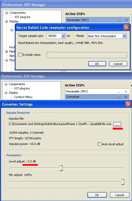The height and width of the screenshot is (201, 132).
Task: Open configure dots for upper Resampler (SRC)
Action: [x=119, y=20]
